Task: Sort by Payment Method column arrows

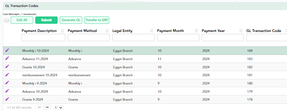Action: 107,31
